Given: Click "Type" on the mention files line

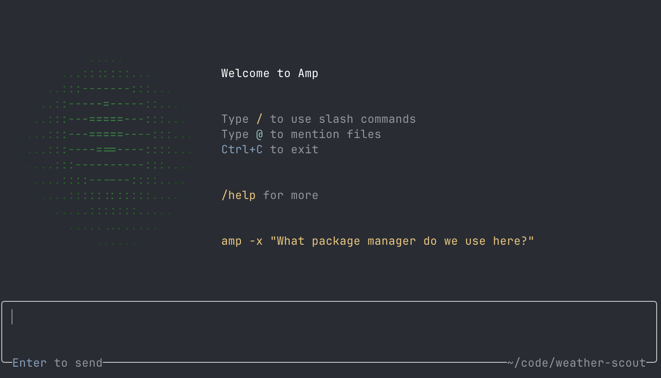Looking at the screenshot, I should click(235, 135).
